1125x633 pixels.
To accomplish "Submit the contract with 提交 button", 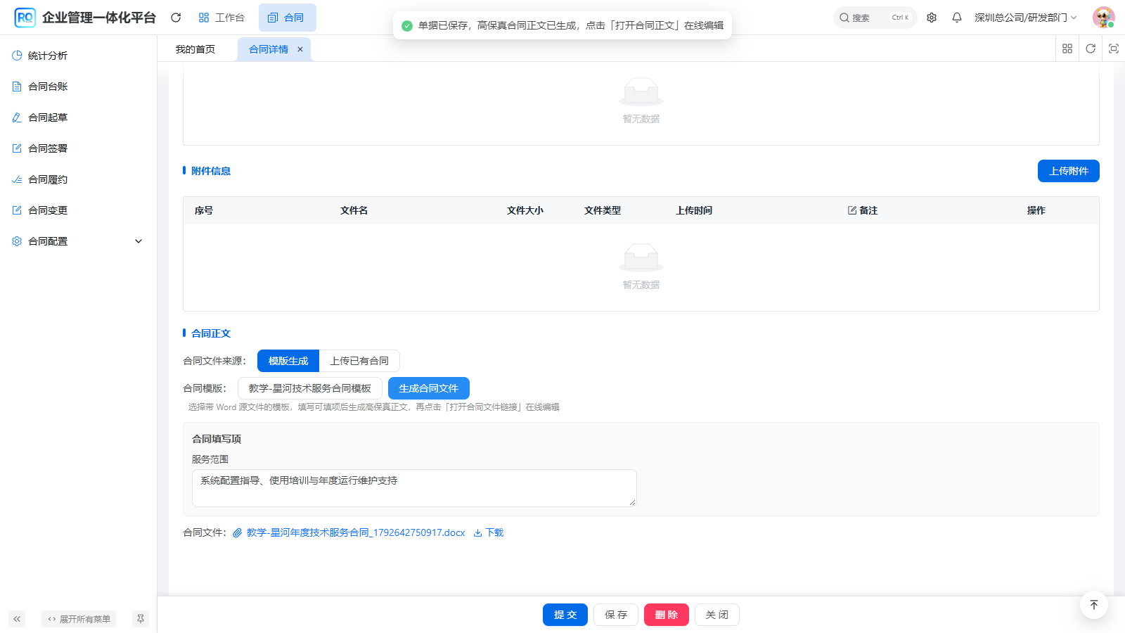I will click(x=565, y=615).
